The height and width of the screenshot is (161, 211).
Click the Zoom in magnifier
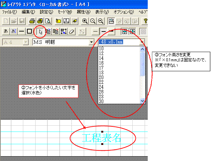point(85,21)
